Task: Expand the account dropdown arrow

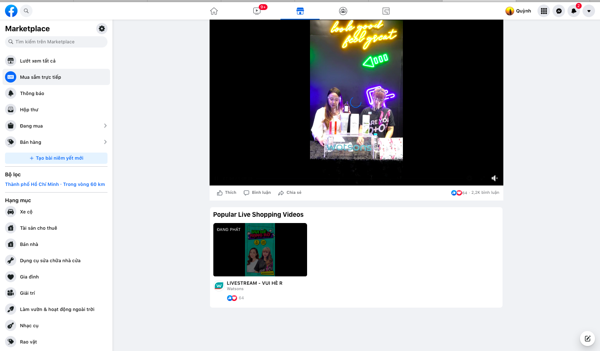Action: tap(589, 11)
